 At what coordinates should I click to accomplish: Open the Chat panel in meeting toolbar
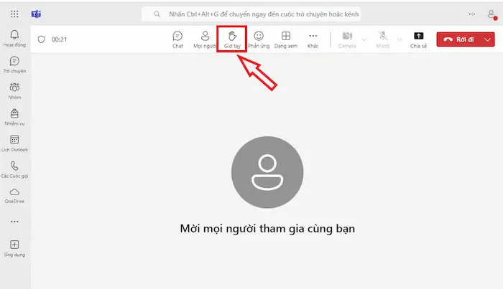point(177,39)
